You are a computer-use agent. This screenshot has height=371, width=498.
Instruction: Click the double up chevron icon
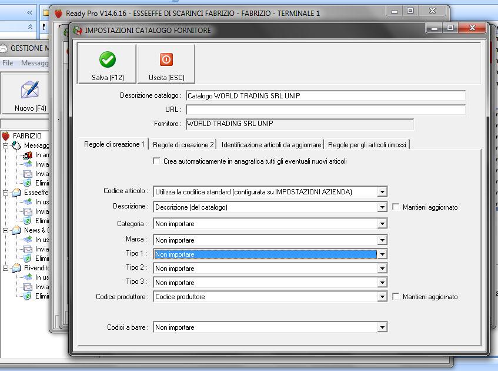pyautogui.click(x=30, y=26)
